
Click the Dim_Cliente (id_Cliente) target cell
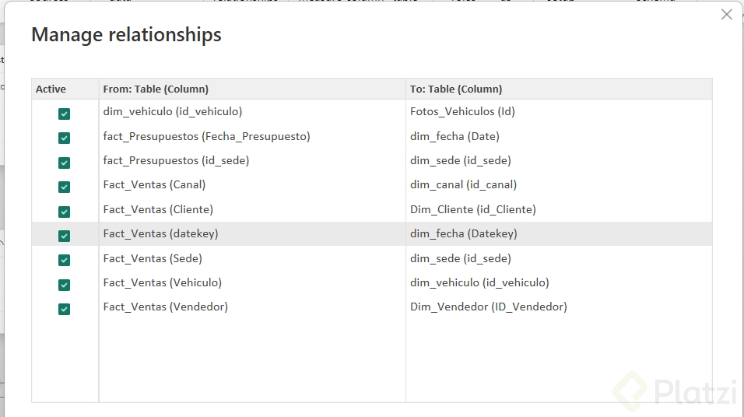click(472, 209)
